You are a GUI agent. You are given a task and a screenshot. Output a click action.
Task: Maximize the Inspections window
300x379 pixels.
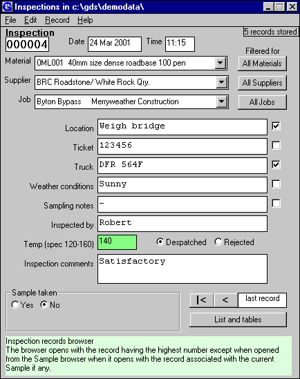click(x=280, y=7)
